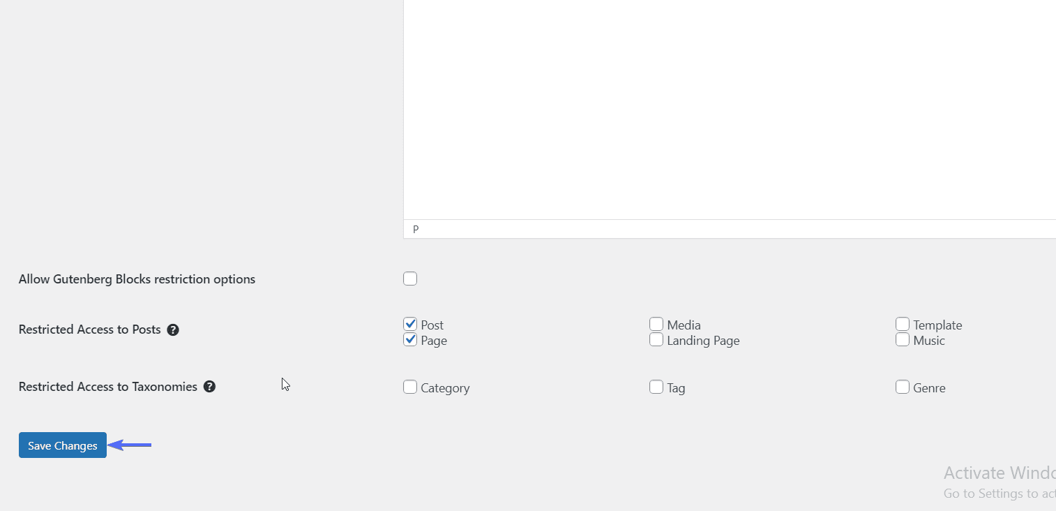The image size is (1056, 511).
Task: Open help tooltip for Restricted Access to Posts
Action: point(173,329)
